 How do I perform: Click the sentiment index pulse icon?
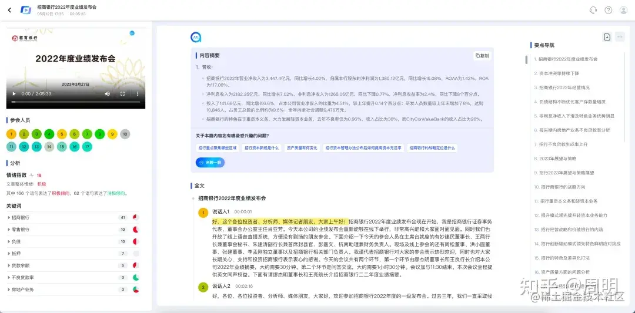32,175
